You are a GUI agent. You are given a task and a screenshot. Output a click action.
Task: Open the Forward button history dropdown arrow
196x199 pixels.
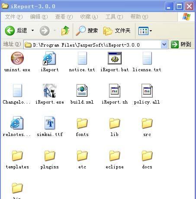coord(55,31)
